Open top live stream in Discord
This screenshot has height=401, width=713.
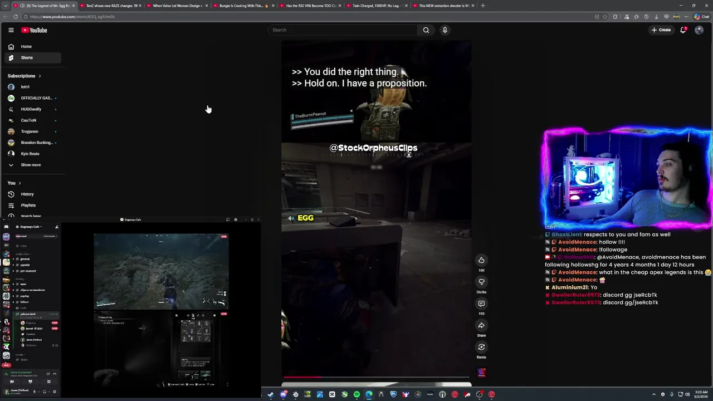coord(161,271)
